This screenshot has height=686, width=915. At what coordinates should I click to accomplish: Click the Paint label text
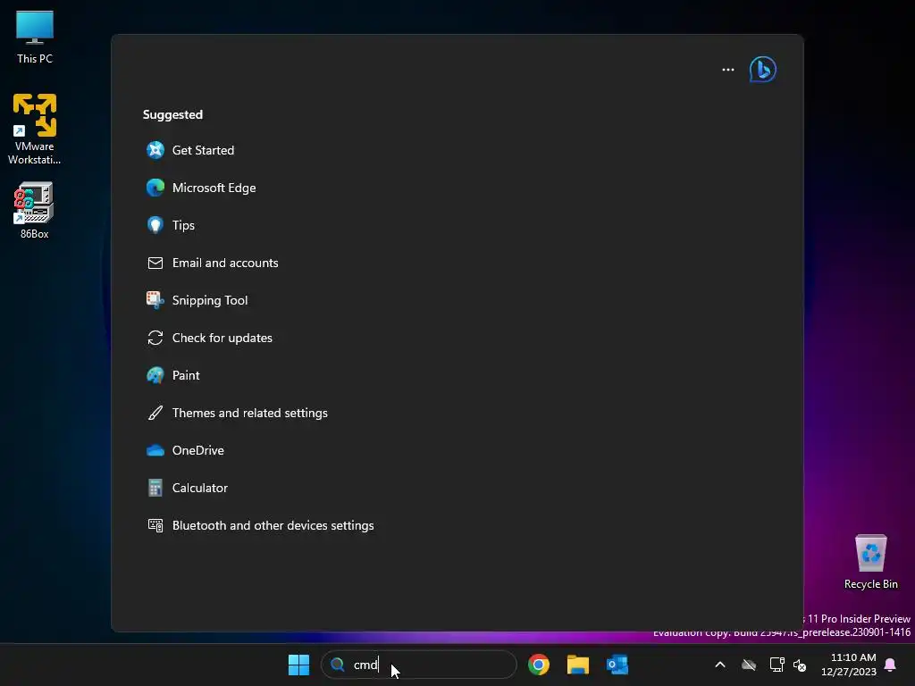(186, 375)
